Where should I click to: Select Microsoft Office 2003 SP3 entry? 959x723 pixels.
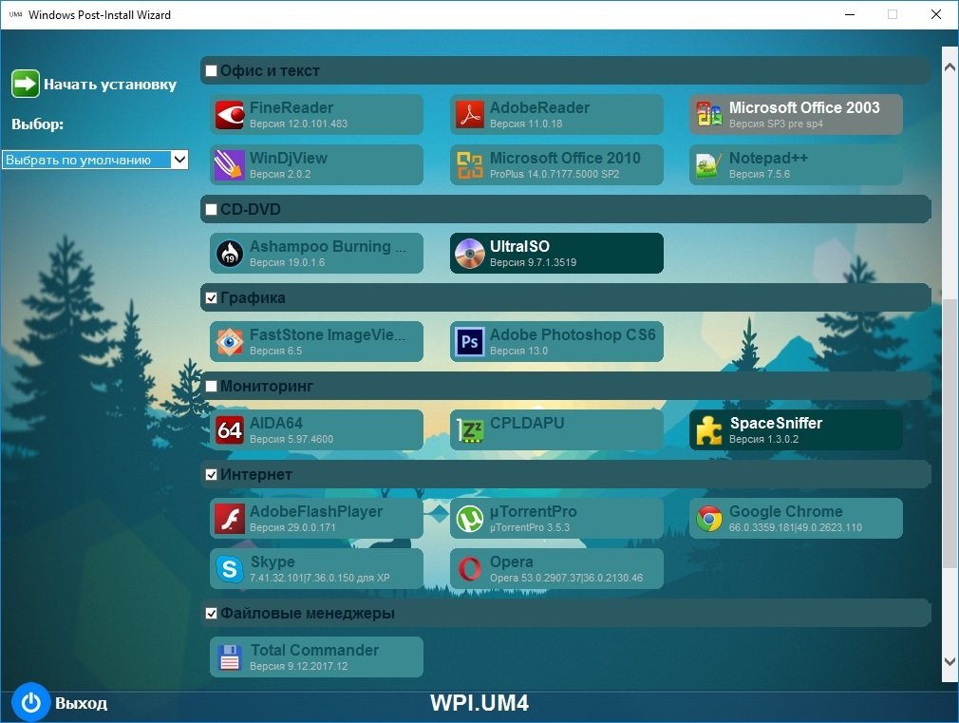[796, 114]
